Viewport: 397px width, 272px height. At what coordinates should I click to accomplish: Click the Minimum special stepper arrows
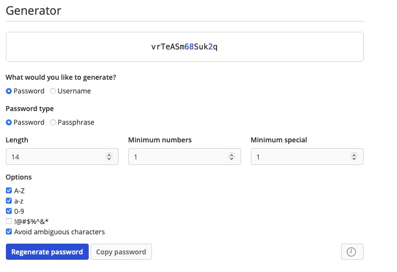354,157
